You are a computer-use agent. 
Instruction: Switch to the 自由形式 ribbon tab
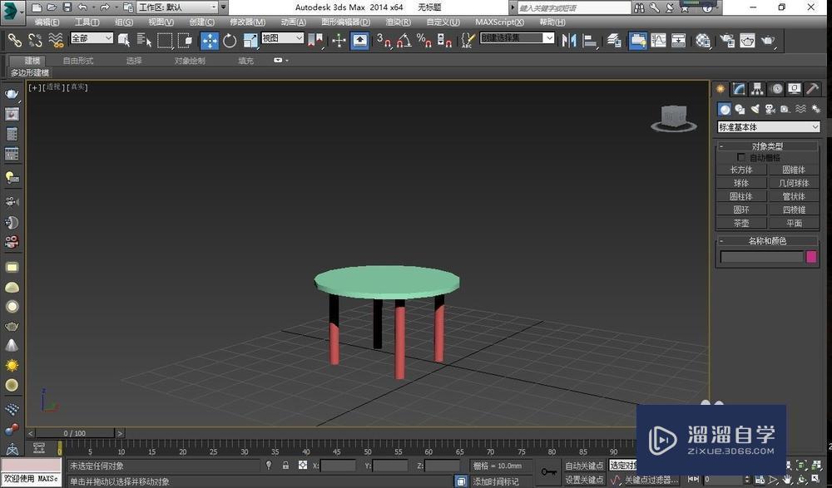click(79, 60)
